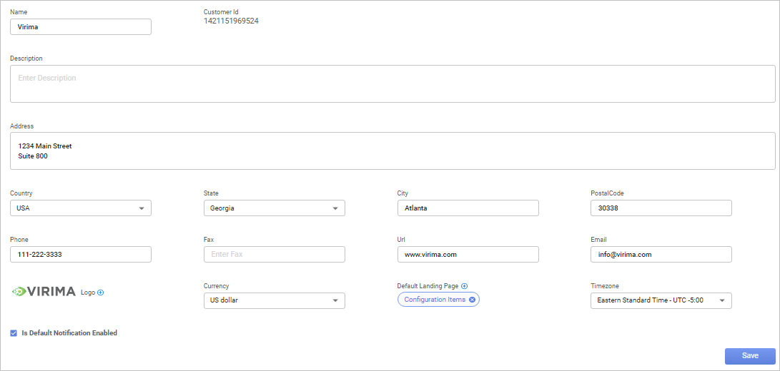Screen dimensions: 780x371
Task: Click into the Address text area
Action: [x=392, y=151]
